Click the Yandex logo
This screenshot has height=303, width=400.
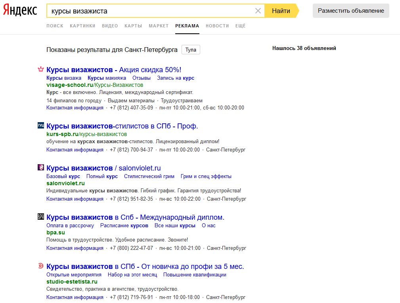tap(20, 11)
